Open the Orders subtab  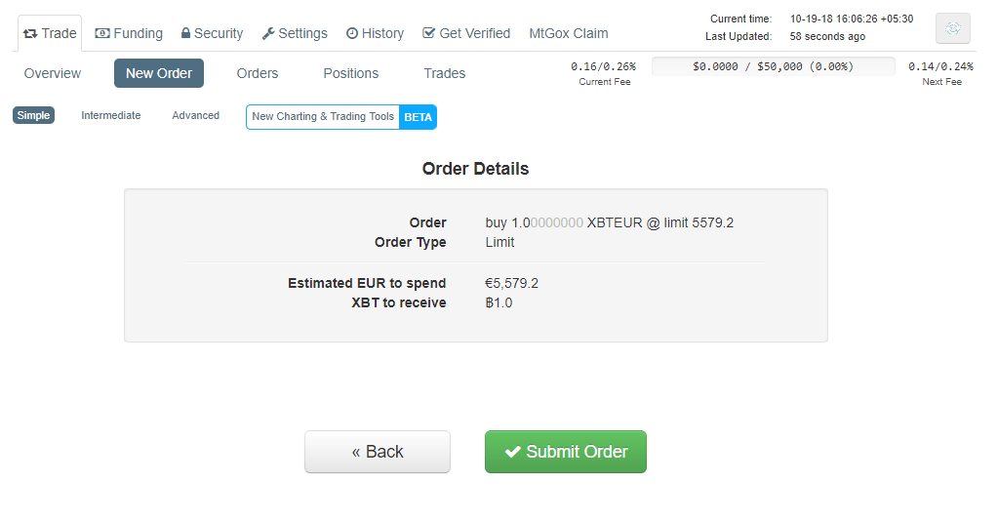pyautogui.click(x=258, y=73)
